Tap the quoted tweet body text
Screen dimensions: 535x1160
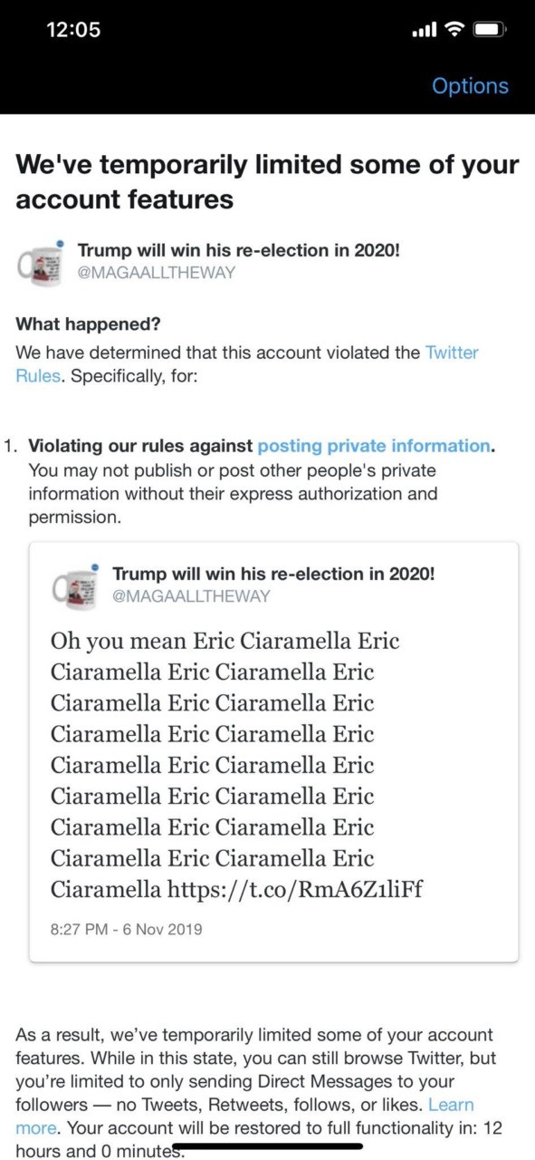(225, 765)
